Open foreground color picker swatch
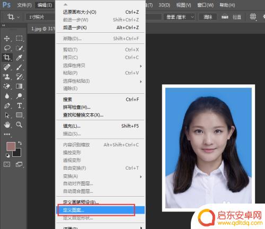Viewport: 265px width, 229px height. point(11,146)
